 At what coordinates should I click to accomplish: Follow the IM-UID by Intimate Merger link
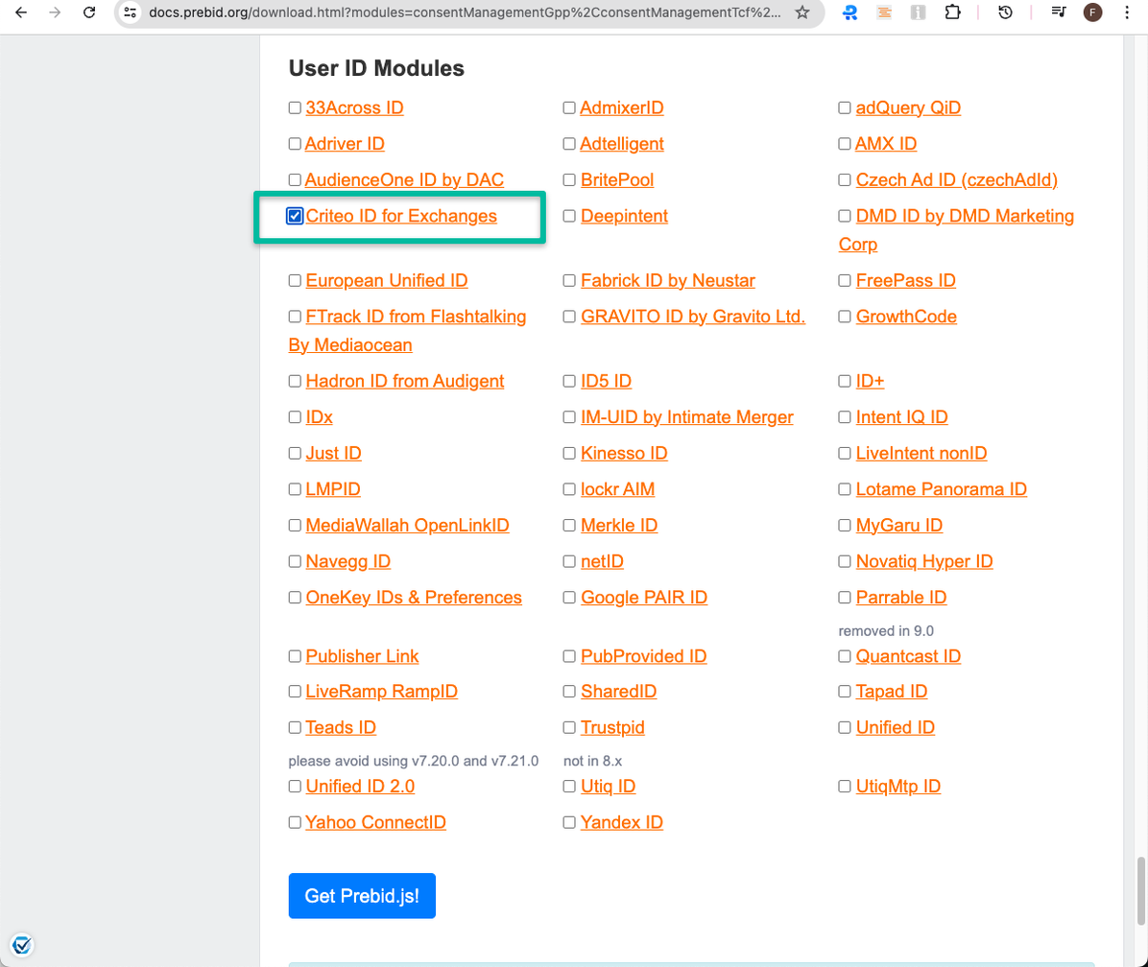pos(686,417)
